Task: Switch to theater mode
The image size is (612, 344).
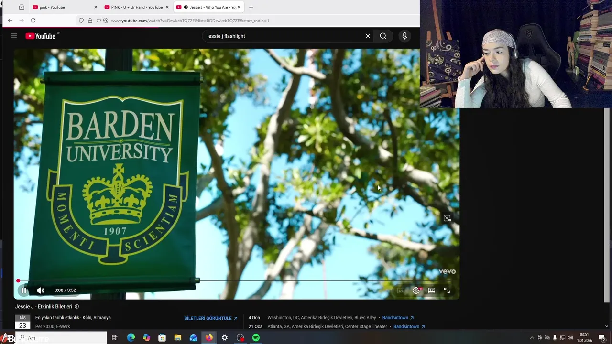Action: [x=432, y=290]
